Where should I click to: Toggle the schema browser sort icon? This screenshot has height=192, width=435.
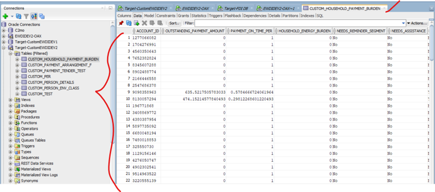pyautogui.click(x=34, y=16)
